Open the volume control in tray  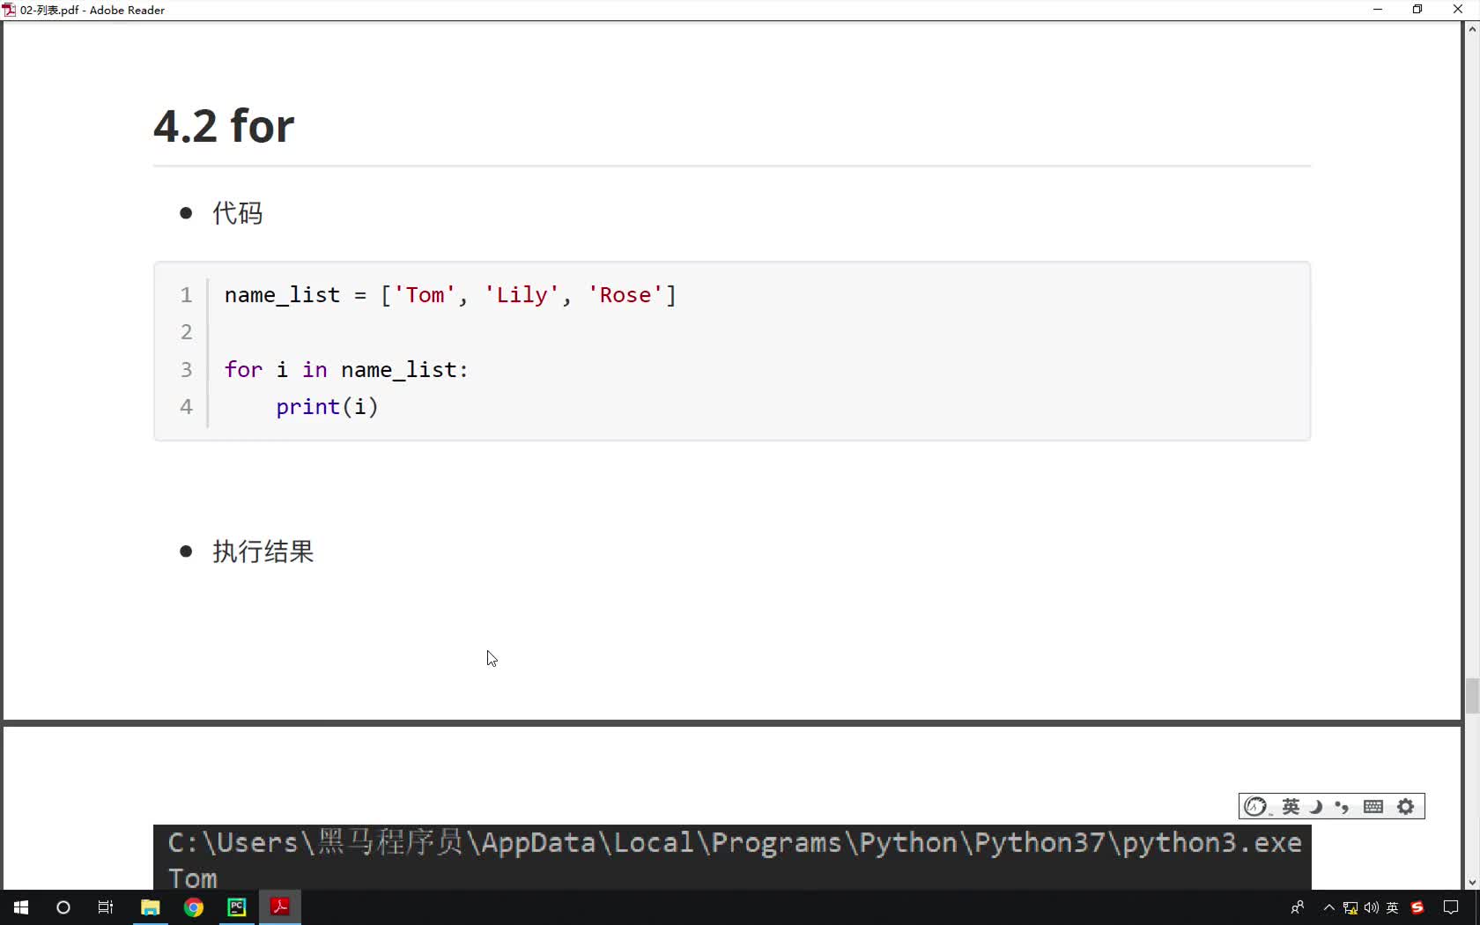coord(1371,907)
